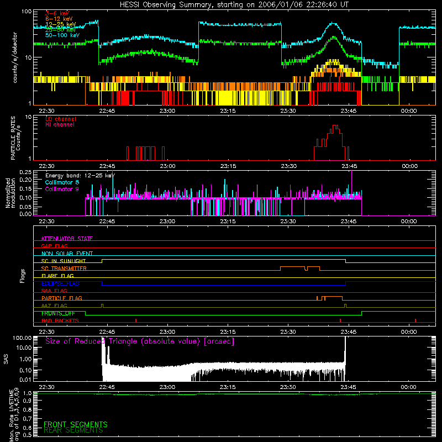Click '0.00' on the modulation axis
Screen dimensions: 442x442
pyautogui.click(x=25, y=214)
